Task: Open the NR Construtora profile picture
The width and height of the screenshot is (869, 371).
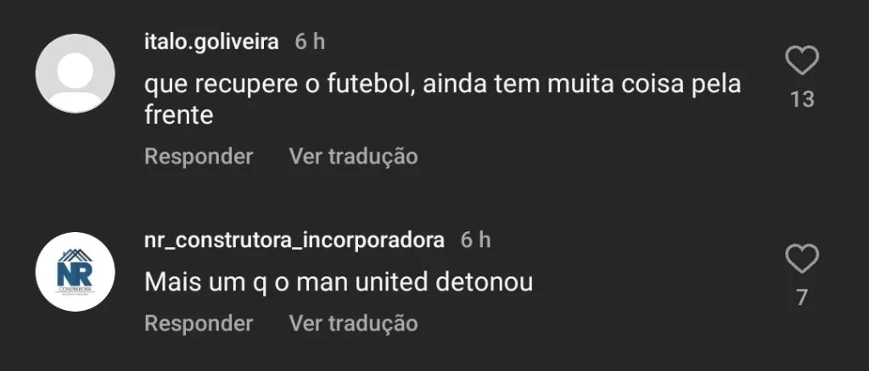Action: coord(76,272)
